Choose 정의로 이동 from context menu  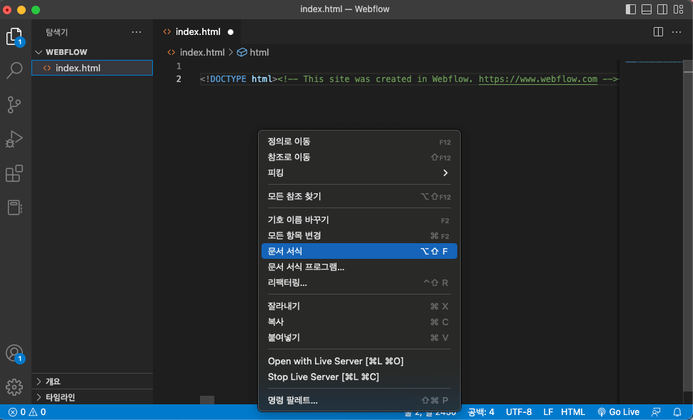(359, 141)
